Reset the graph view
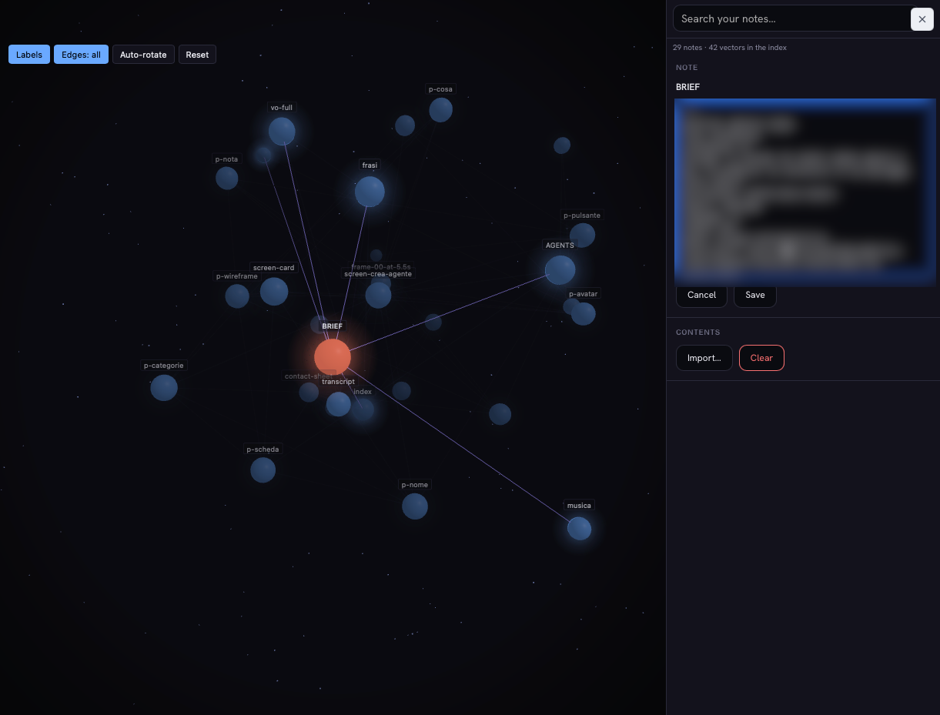This screenshot has height=715, width=940. click(197, 55)
